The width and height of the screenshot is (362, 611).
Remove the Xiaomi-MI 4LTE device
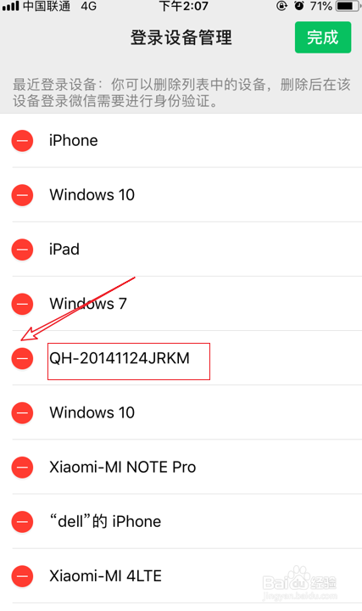22,576
